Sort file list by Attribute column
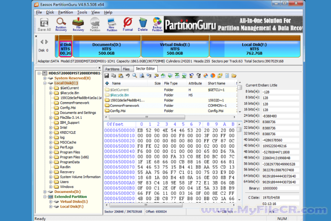The height and width of the screenshot is (221, 331). click(x=196, y=83)
